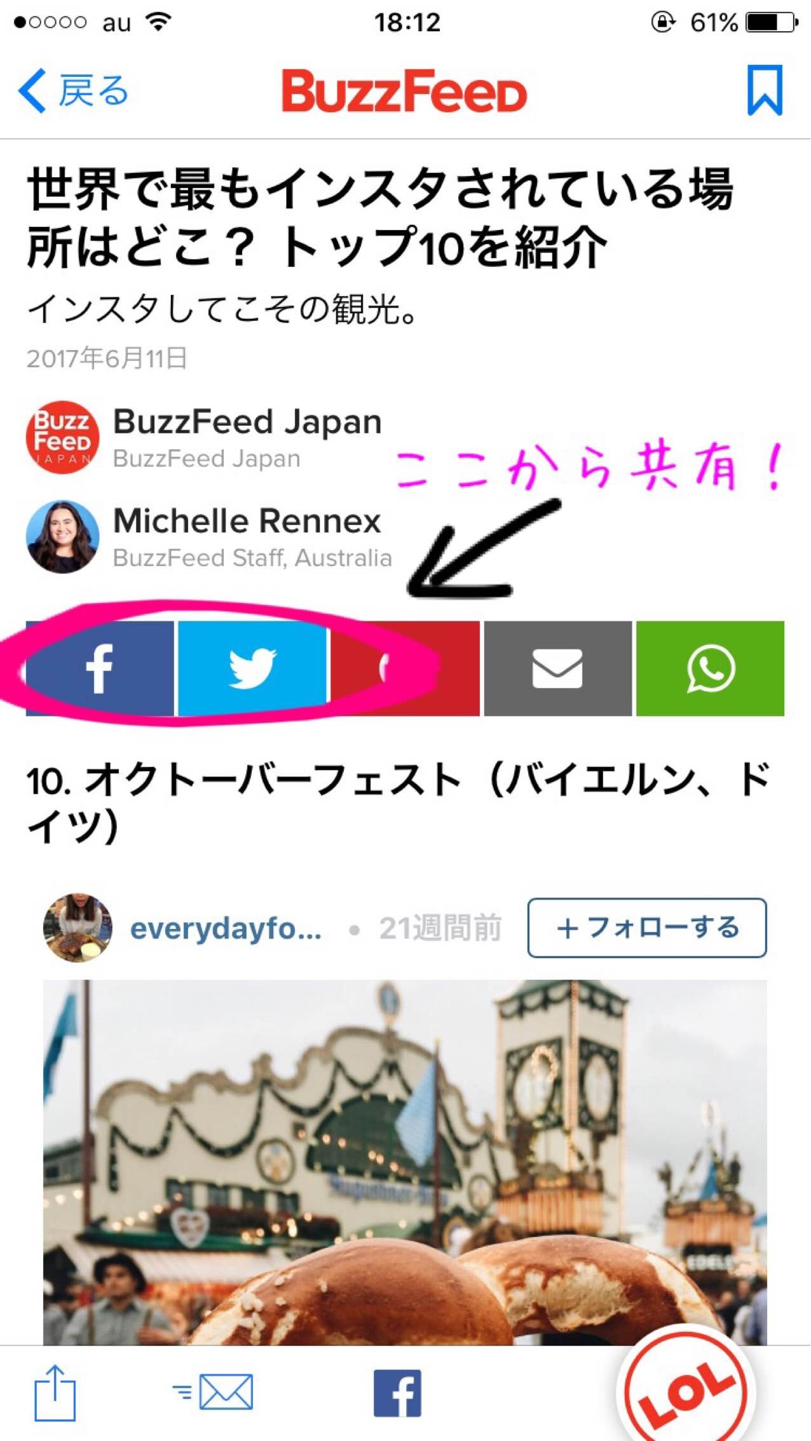Screen dimensions: 811x1441
Task: Tap Michelle Rennex's profile photo
Action: (62, 537)
